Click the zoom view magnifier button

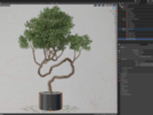tap(115, 15)
